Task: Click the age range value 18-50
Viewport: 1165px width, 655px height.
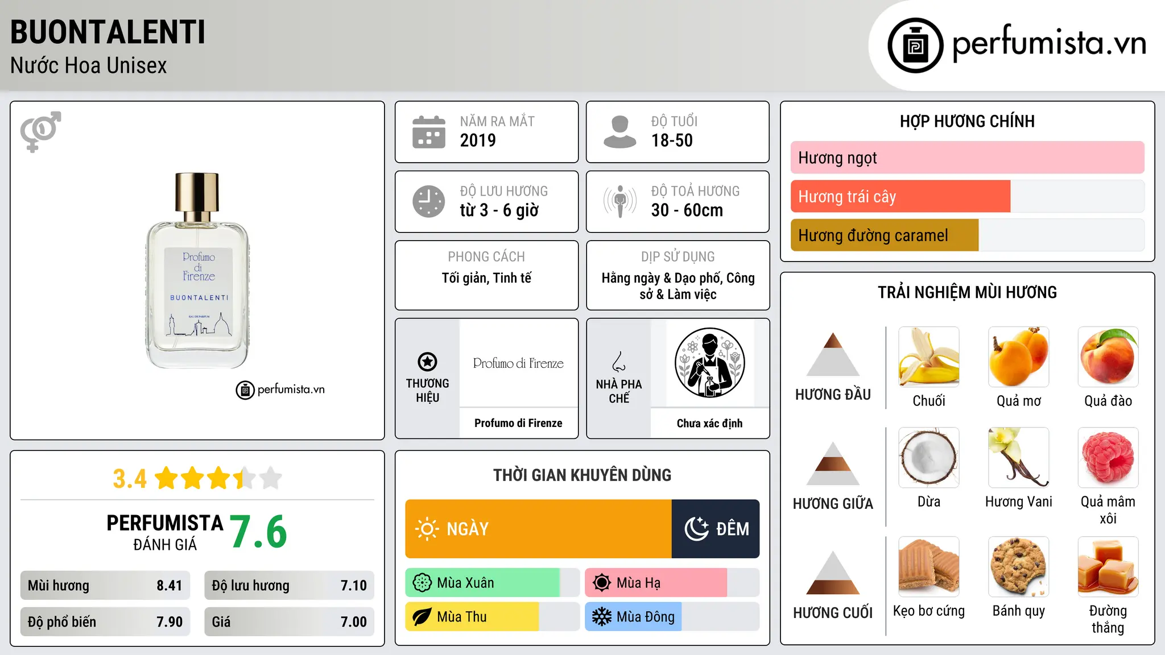Action: [x=672, y=140]
